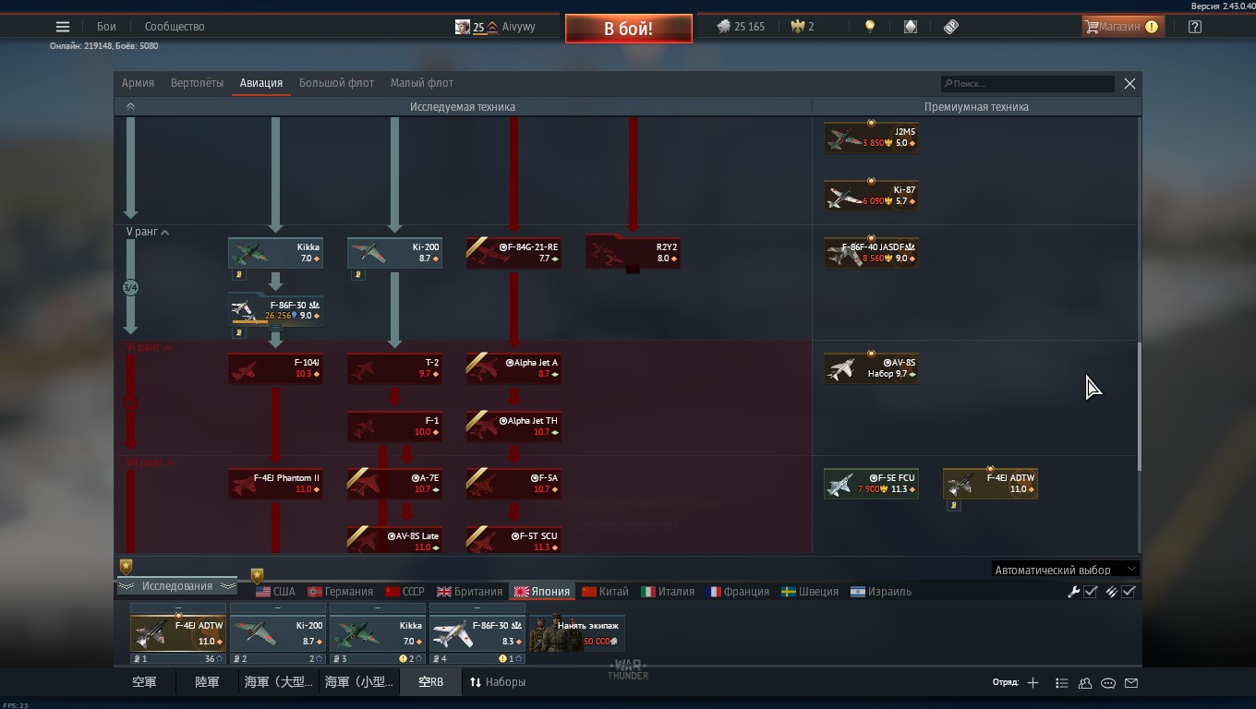
Task: Select premium F-5E FCU aircraft
Action: [871, 484]
